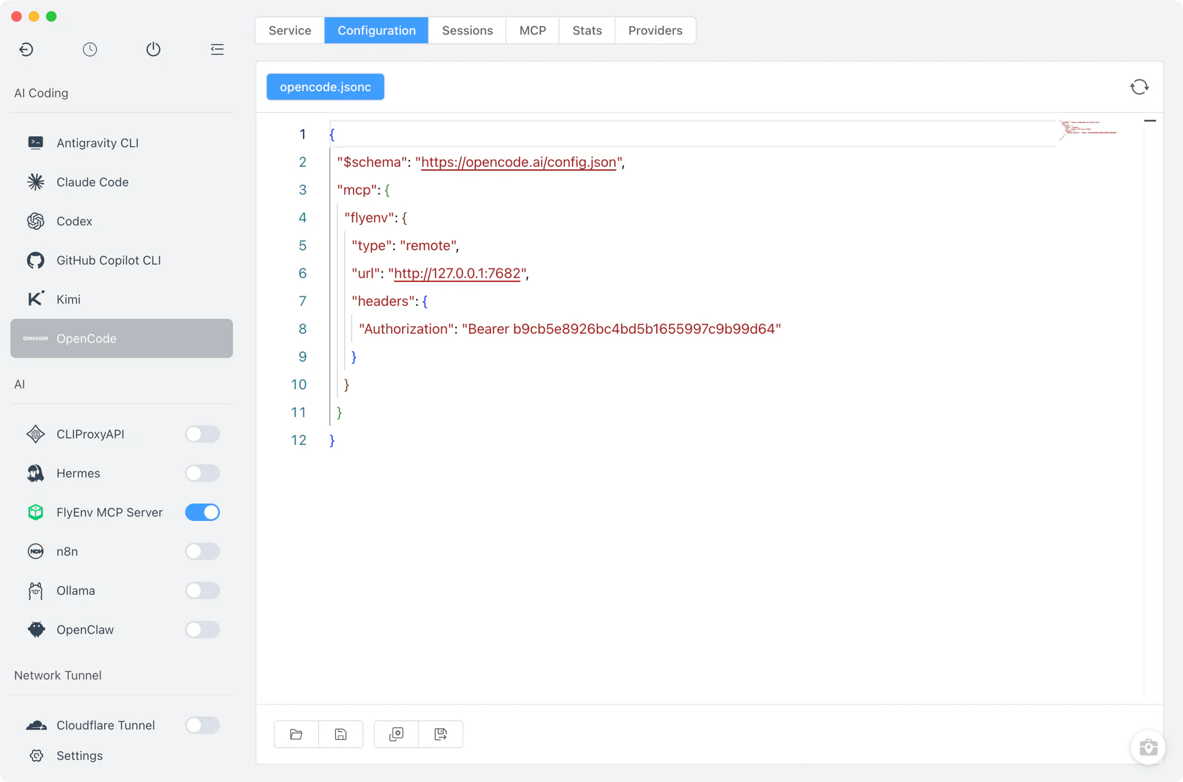Click the load custom config icon
The image size is (1183, 782).
coord(396,734)
